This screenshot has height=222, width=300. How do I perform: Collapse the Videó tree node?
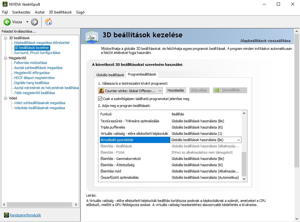(6, 98)
